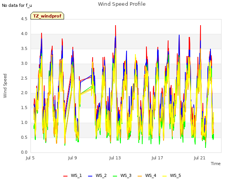The width and height of the screenshot is (244, 183).
Task: Click the 4.0 y-axis tick label
Action: click(24, 34)
